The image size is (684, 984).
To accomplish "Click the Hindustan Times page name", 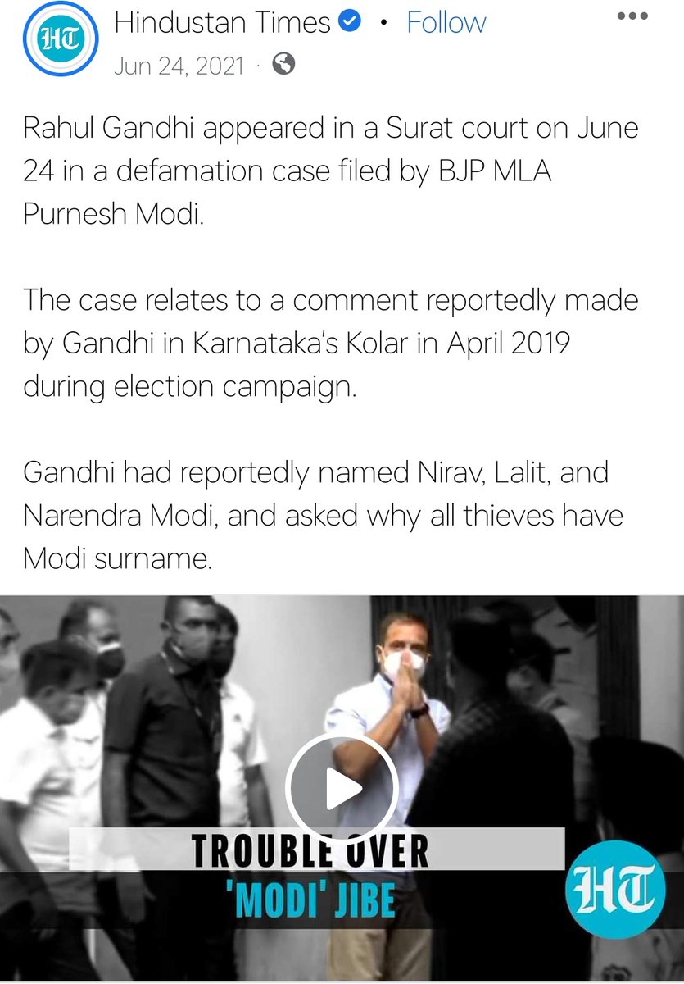I will pyautogui.click(x=222, y=23).
